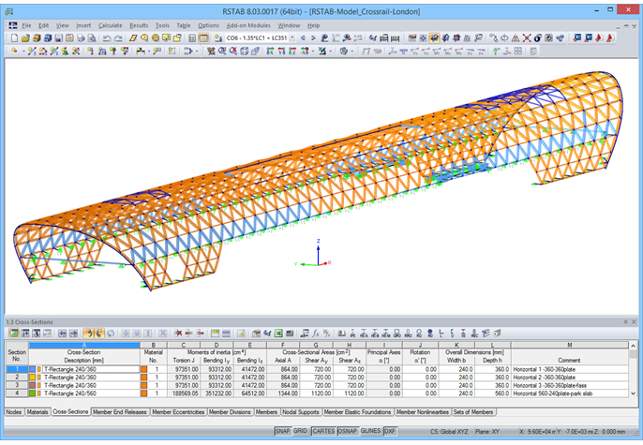Viewport: 643px width, 445px height.
Task: Click the red X icon in top toolbar
Action: click(x=527, y=38)
